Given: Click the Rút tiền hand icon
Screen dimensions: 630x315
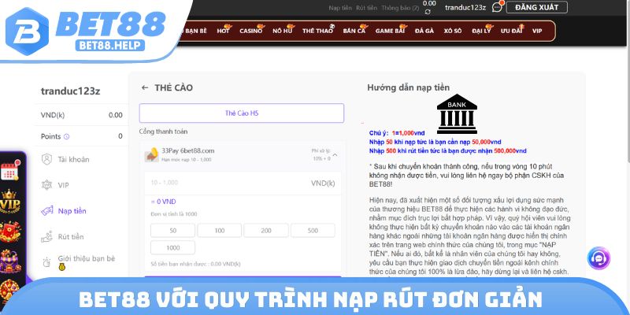Looking at the screenshot, I should [x=47, y=237].
